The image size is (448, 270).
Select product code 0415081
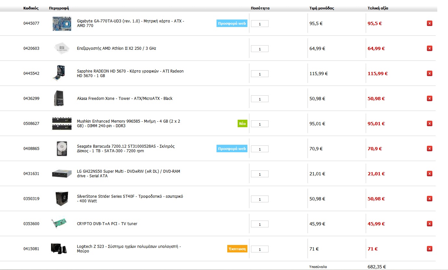tap(31, 249)
